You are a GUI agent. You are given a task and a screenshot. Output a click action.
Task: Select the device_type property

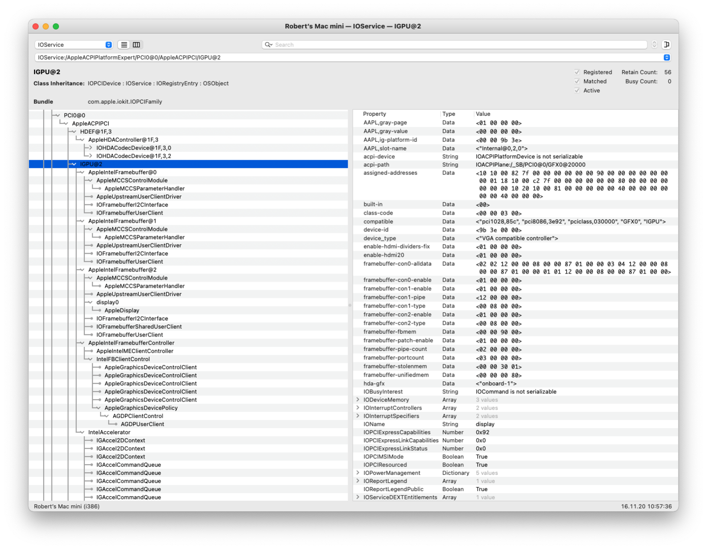(515, 238)
